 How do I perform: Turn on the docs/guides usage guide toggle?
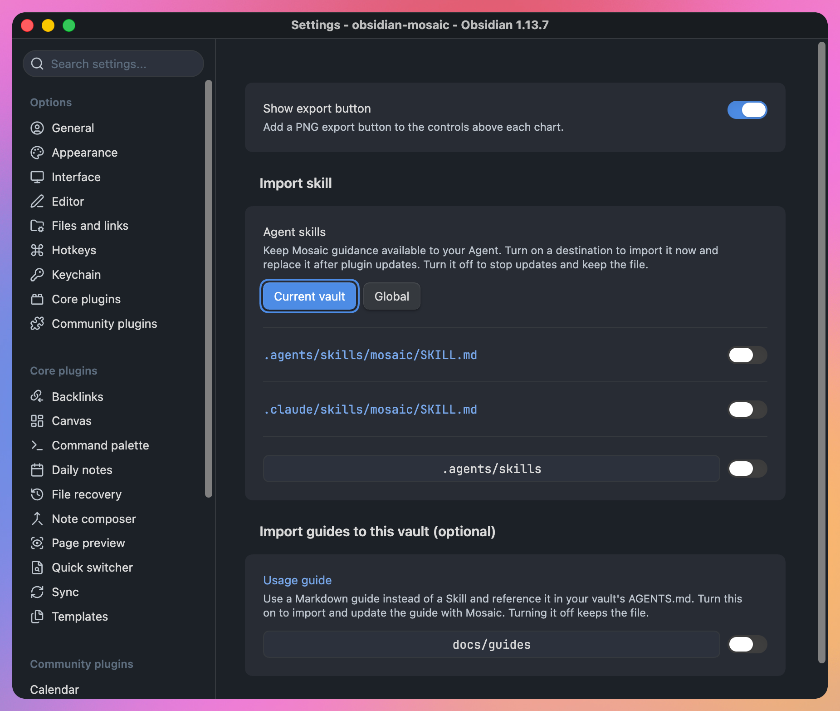tap(747, 644)
